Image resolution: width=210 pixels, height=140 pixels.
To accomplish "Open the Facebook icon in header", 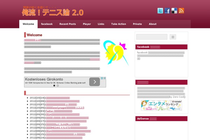I will pyautogui.click(x=167, y=11).
